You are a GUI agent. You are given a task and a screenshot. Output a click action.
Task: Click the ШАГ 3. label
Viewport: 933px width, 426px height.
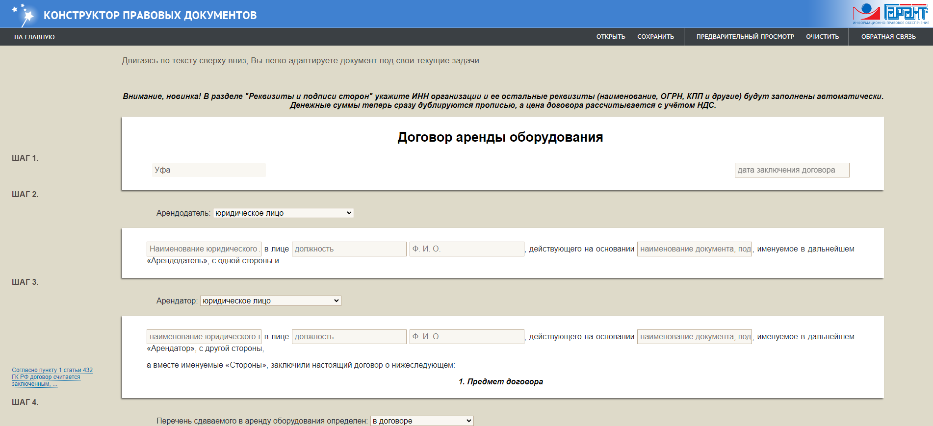click(25, 282)
